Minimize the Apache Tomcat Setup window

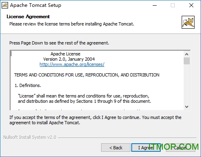(155, 5)
